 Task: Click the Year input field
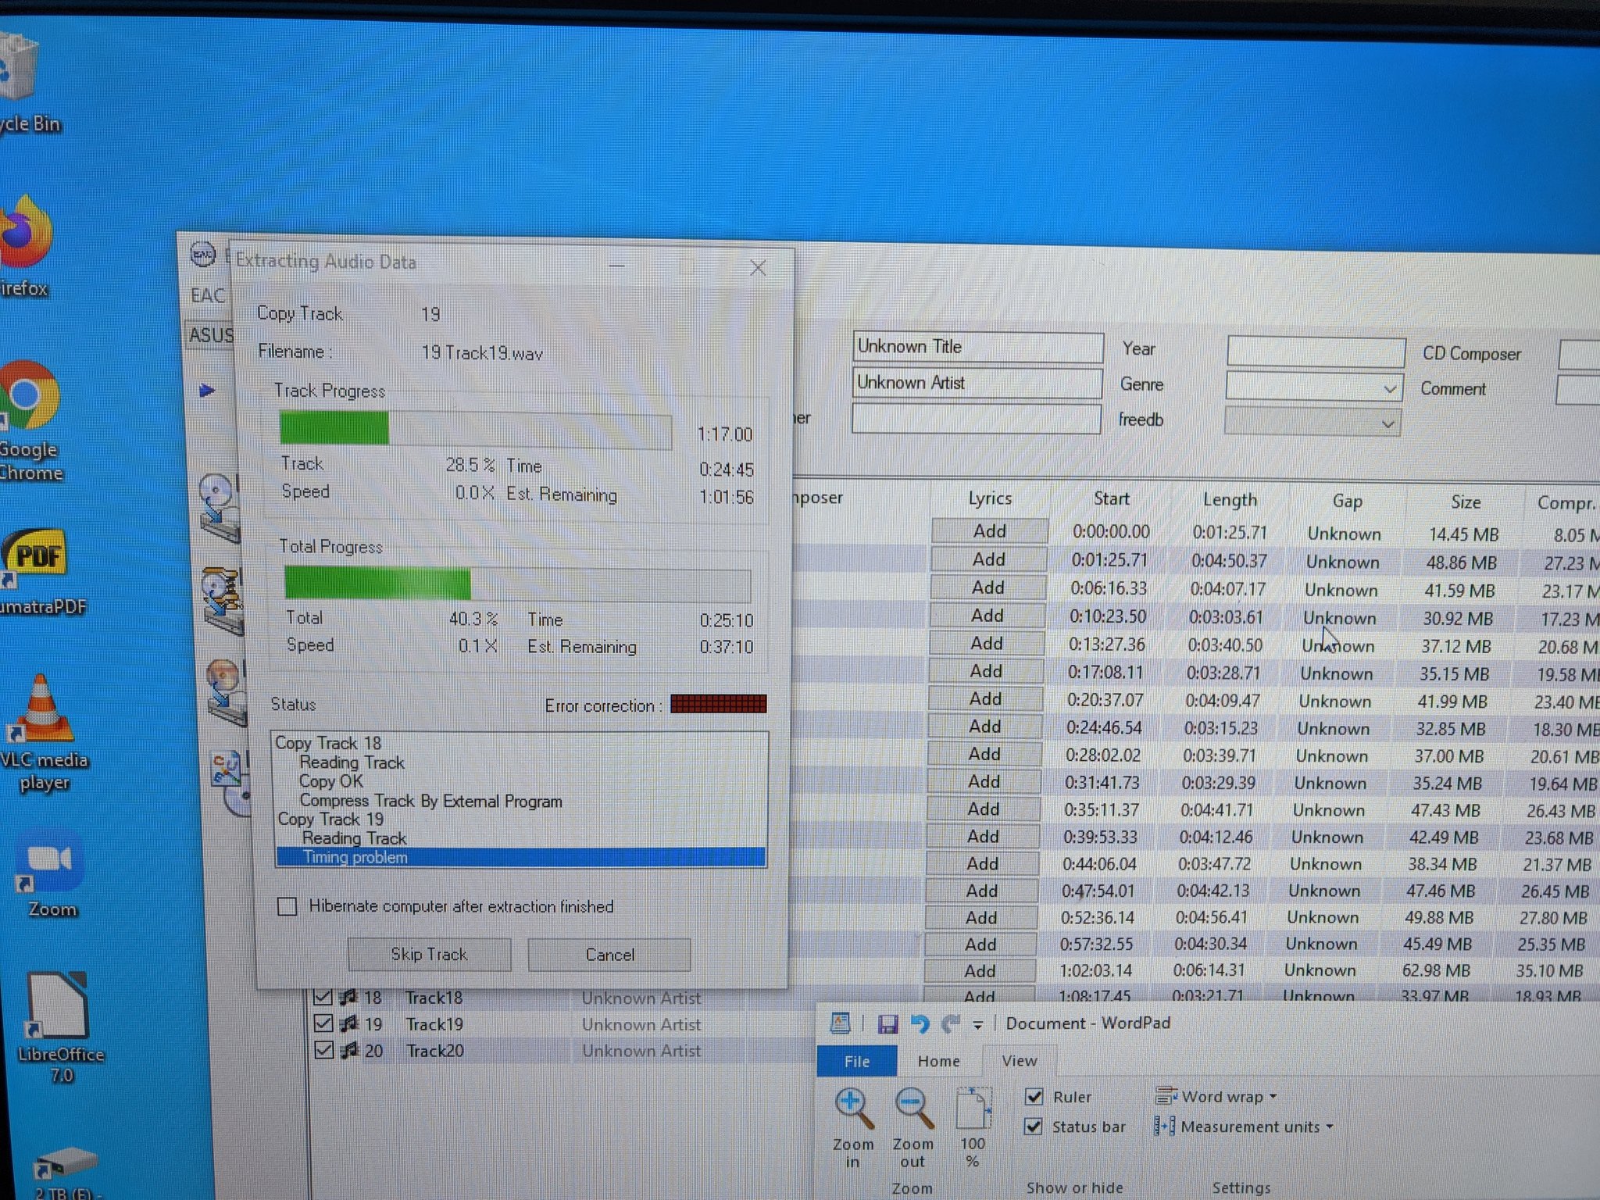tap(1316, 352)
